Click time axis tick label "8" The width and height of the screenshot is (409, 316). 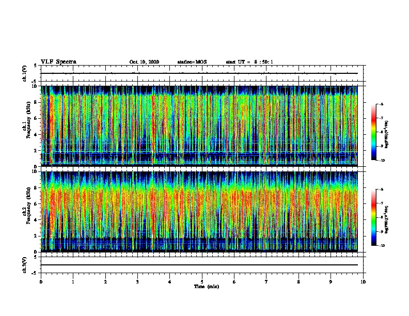coord(298,282)
